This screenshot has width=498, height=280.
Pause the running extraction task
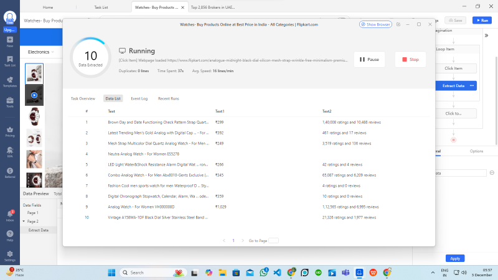[369, 60]
